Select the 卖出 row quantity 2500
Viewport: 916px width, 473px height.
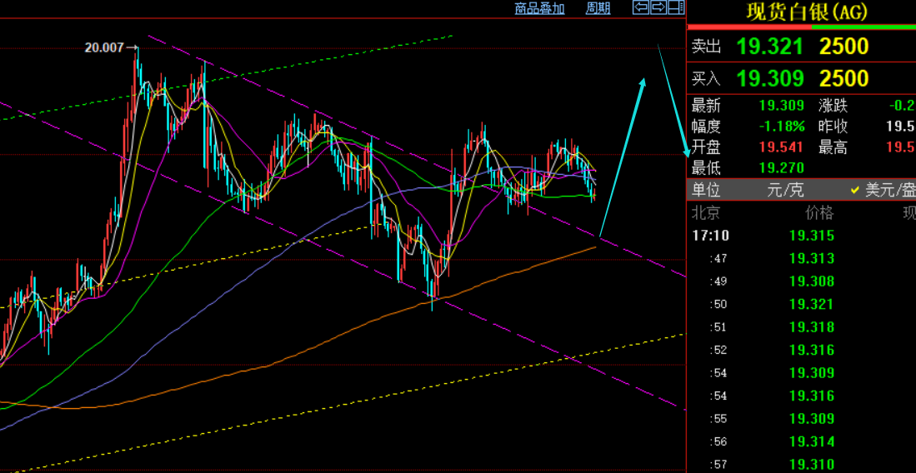844,47
